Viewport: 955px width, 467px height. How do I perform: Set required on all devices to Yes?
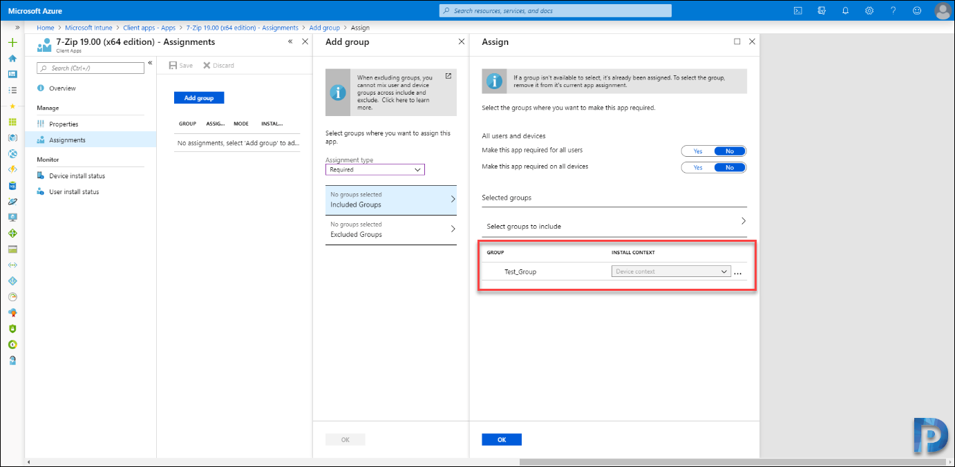[698, 167]
